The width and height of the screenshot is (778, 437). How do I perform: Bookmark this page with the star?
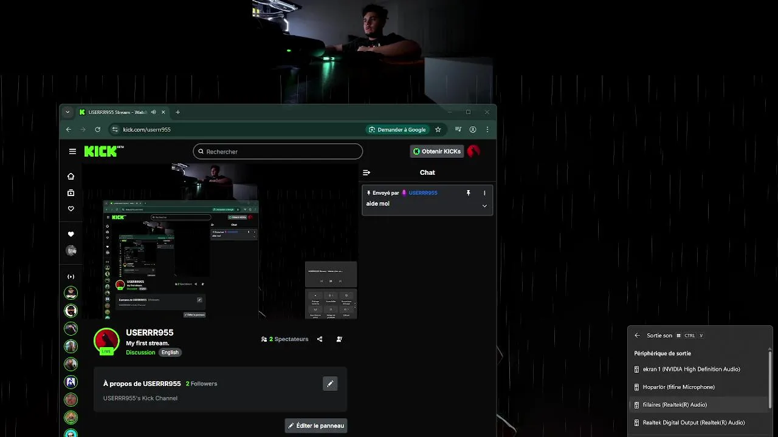click(438, 129)
